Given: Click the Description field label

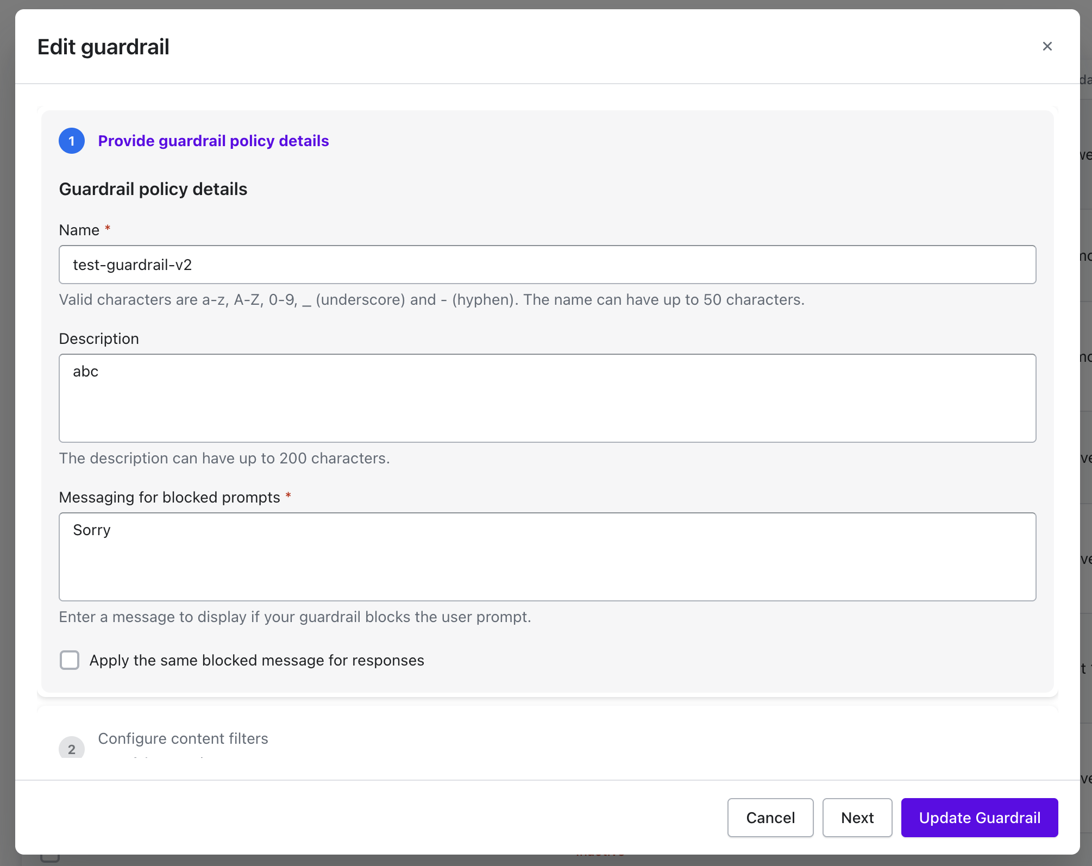Looking at the screenshot, I should 99,339.
